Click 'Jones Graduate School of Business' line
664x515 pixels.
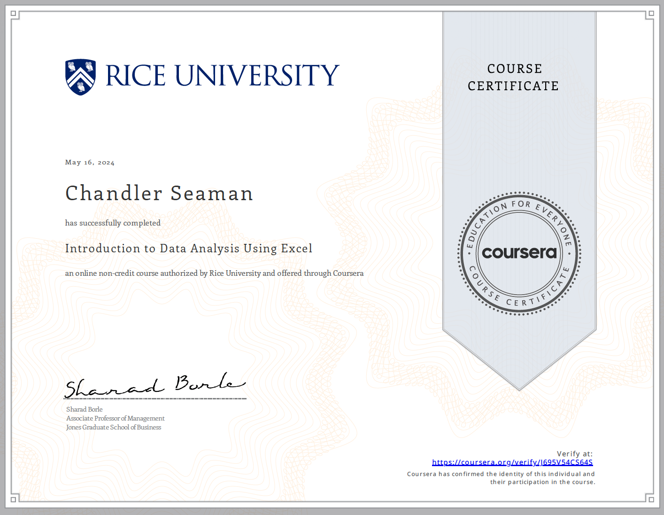pos(114,427)
